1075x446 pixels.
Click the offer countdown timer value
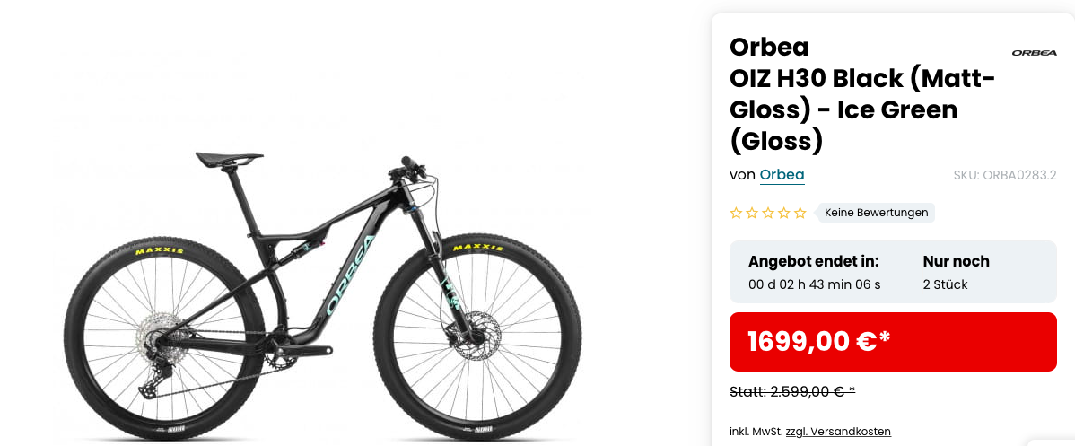[x=815, y=284]
